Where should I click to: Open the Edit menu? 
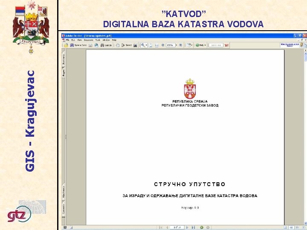(73, 40)
